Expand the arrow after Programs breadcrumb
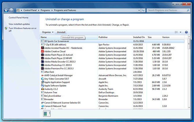This screenshot has height=122, width=194. point(52,10)
